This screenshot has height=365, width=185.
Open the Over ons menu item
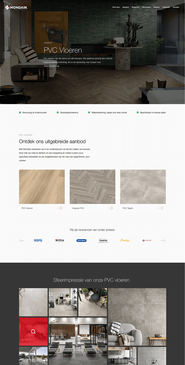116,7
